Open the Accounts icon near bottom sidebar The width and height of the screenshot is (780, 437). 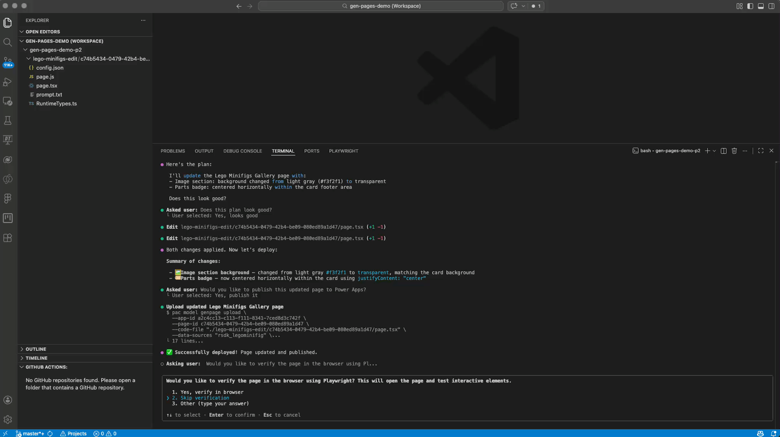(x=8, y=400)
